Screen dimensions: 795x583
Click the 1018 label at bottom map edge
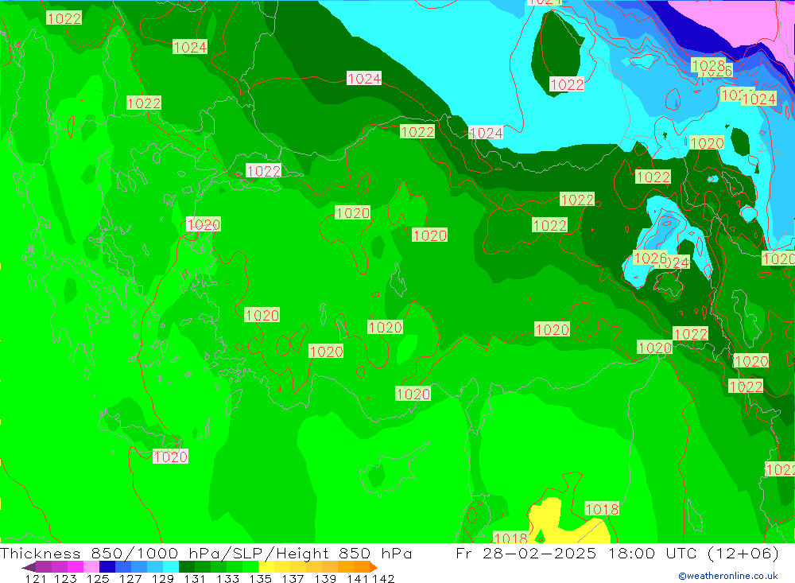(510, 538)
